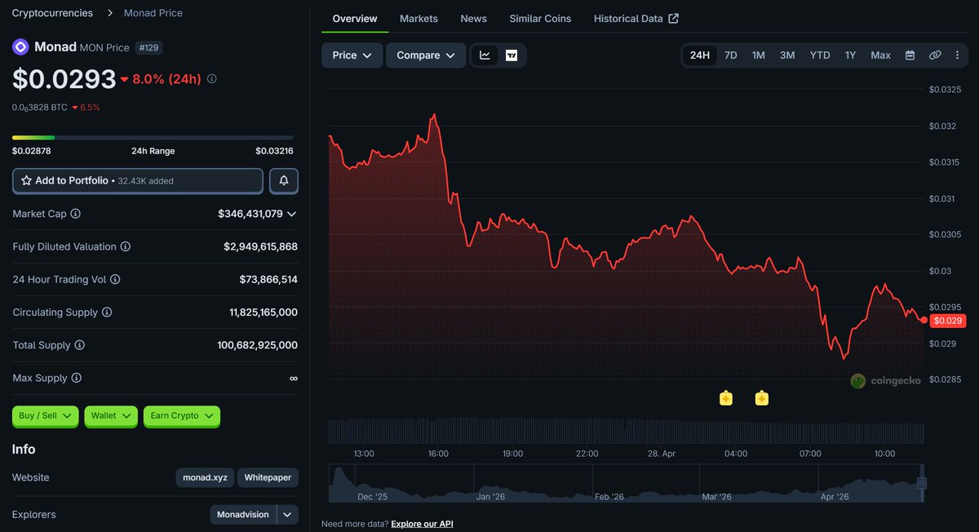979x532 pixels.
Task: Open the Historical Data tab
Action: click(636, 19)
